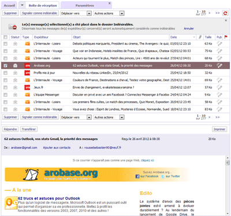
Task: Switch to the Paramètres tab
Action: pos(85,5)
